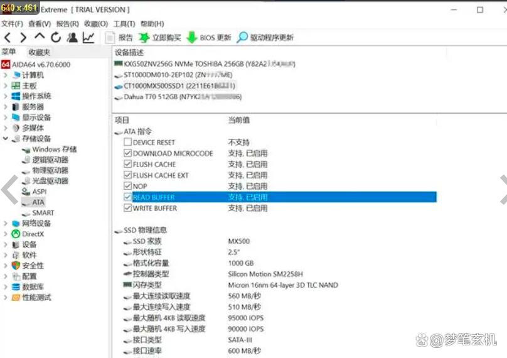Select the CT1000MX500SSD1 device row
The height and width of the screenshot is (358, 507).
[x=174, y=86]
